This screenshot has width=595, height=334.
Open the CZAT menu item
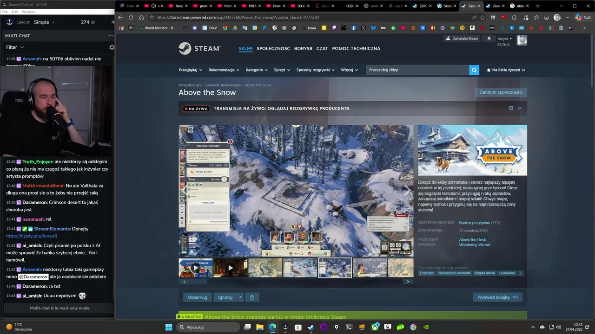322,48
